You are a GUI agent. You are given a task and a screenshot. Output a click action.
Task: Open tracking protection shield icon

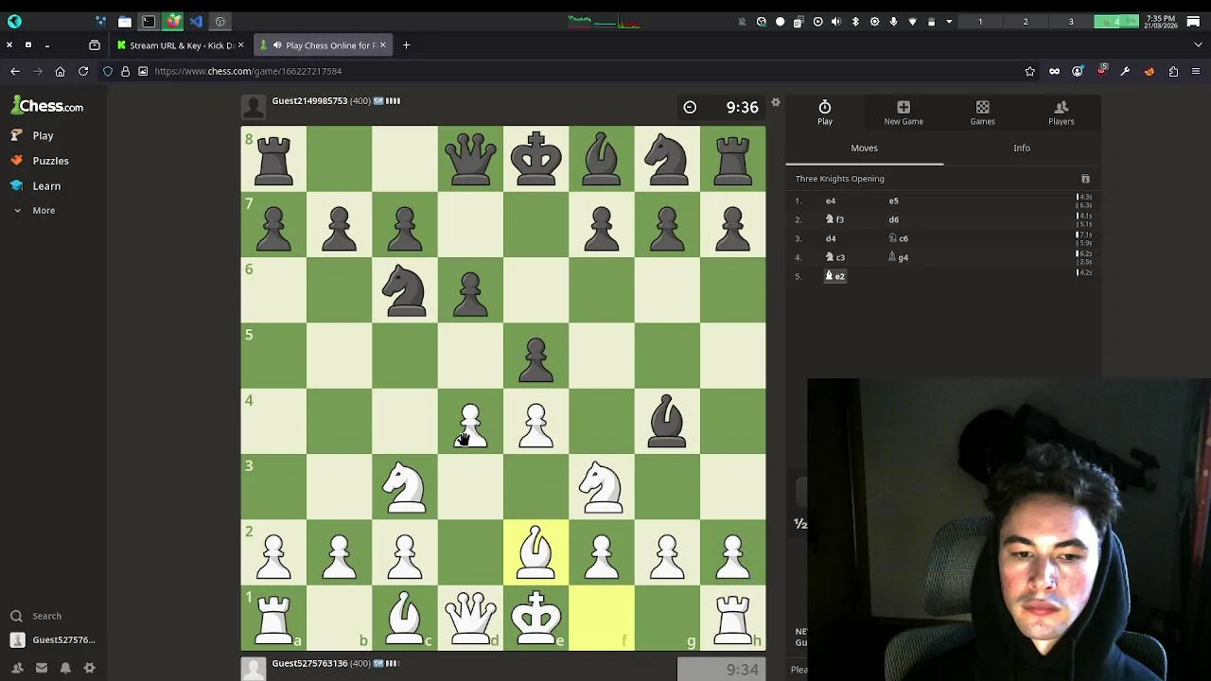click(108, 71)
